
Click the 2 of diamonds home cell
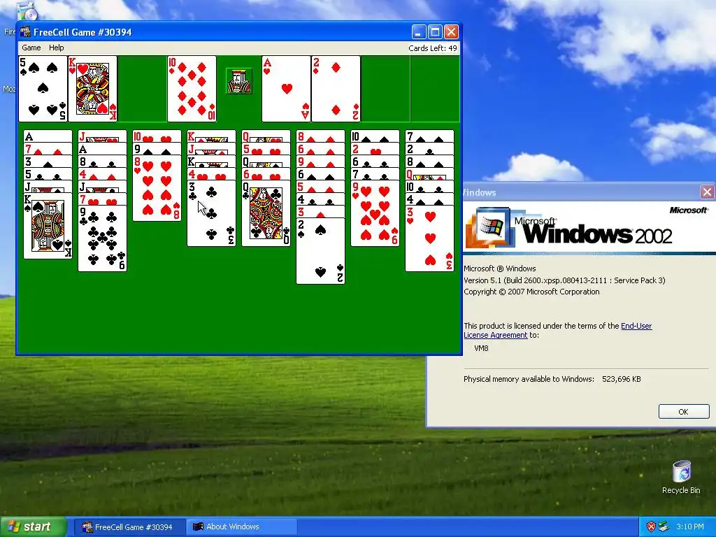coord(336,89)
